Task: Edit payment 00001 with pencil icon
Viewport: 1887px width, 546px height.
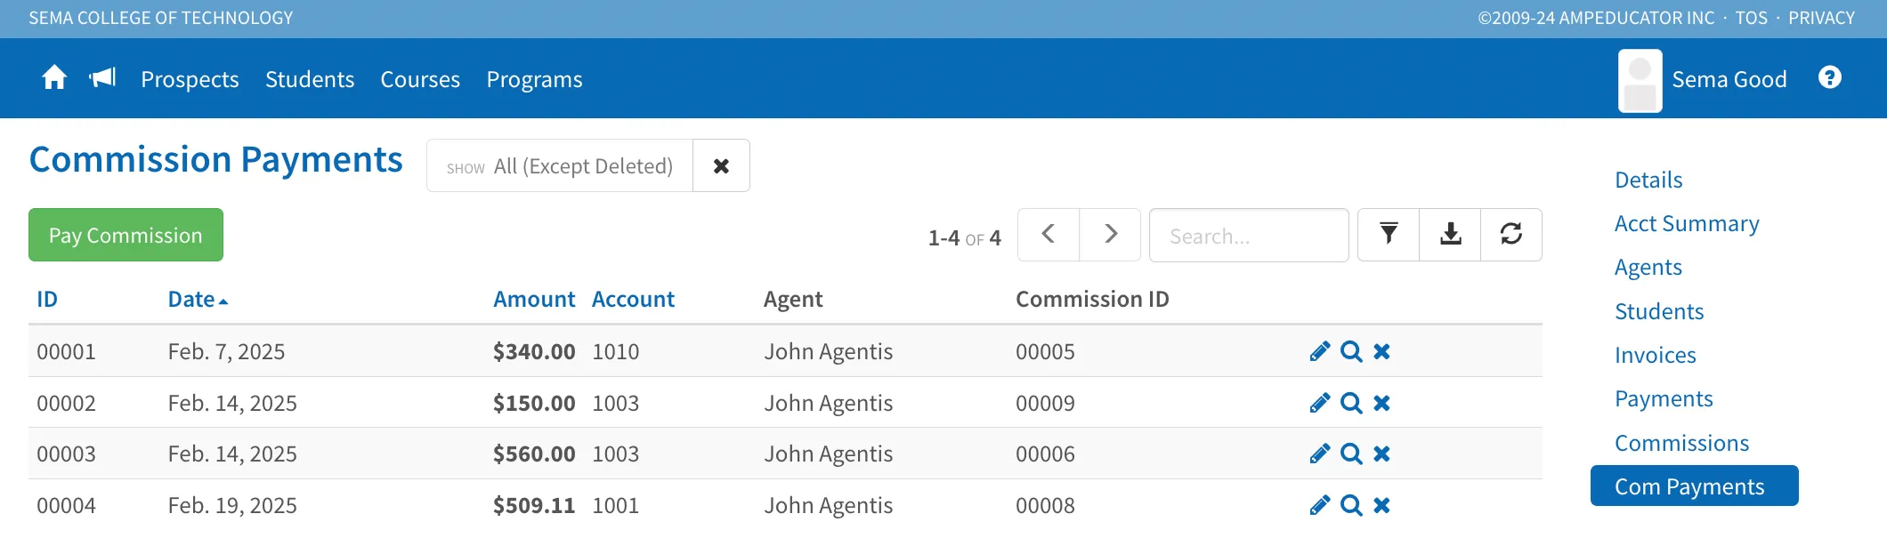Action: coord(1320,351)
